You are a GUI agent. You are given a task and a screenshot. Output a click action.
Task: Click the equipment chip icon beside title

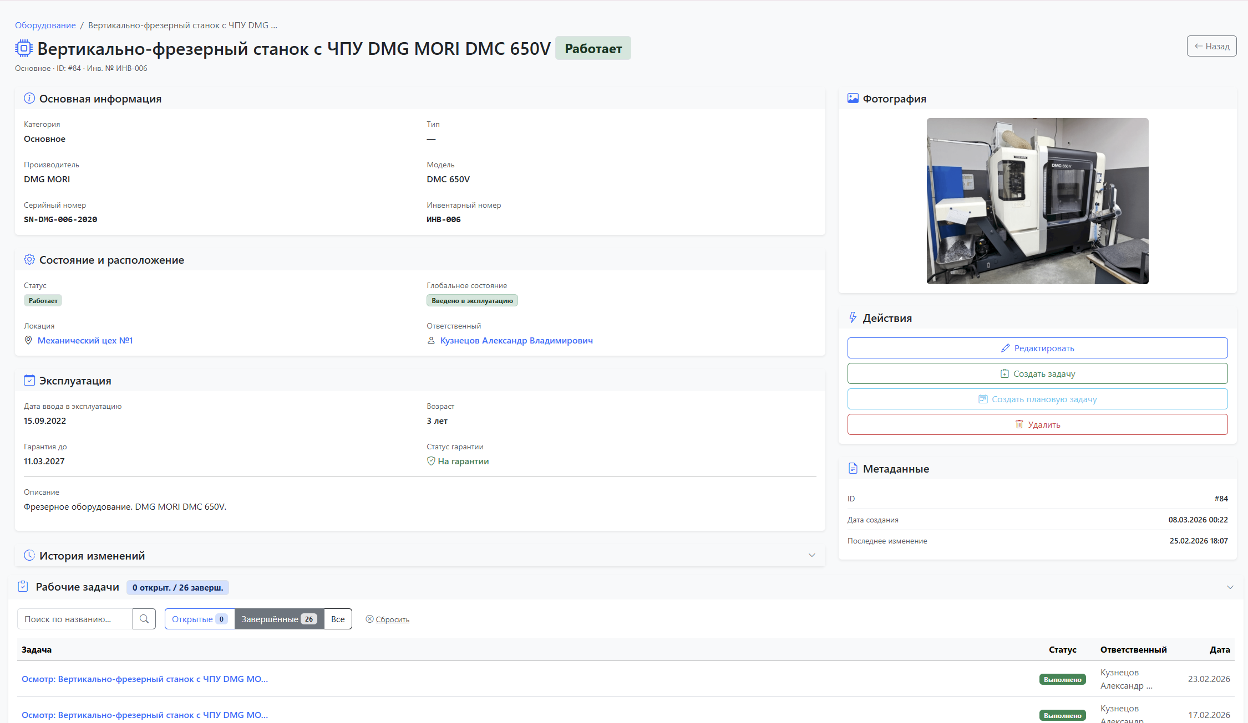pos(23,48)
